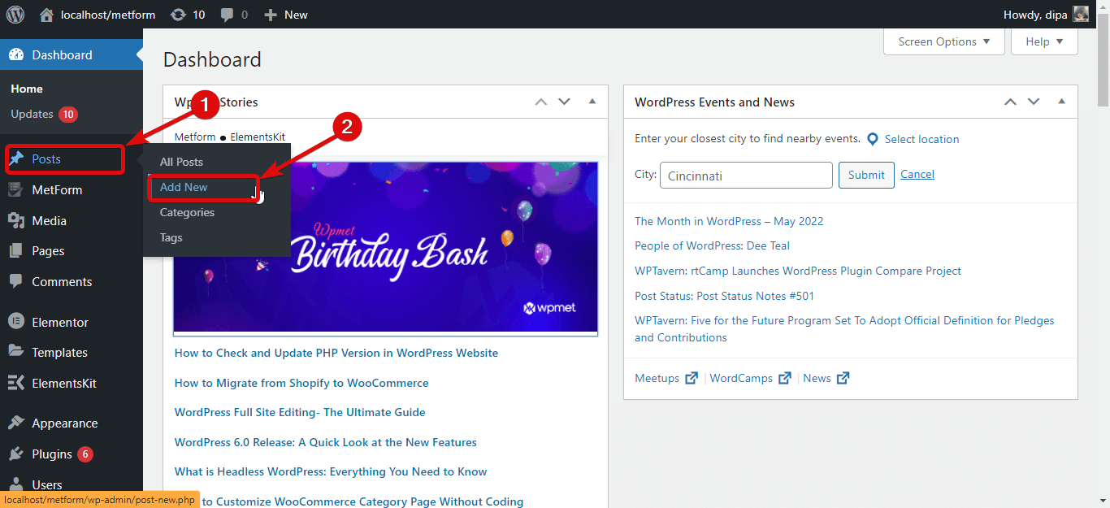Viewport: 1110px width, 508px height.
Task: Open WordPress 6.0 Release article link
Action: coord(326,442)
